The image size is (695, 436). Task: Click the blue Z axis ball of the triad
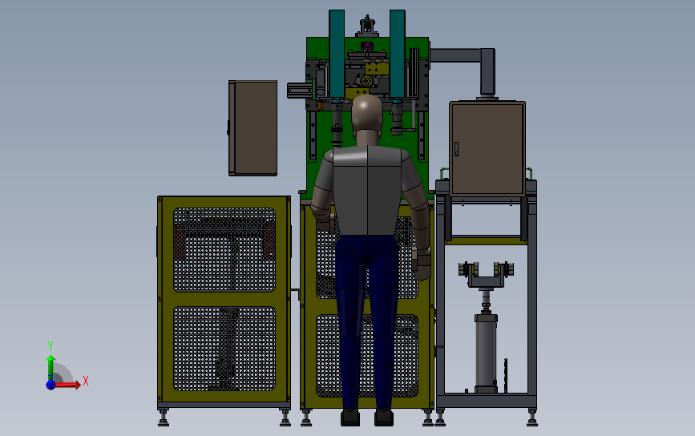click(x=51, y=385)
